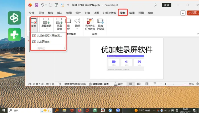Click 导出到视频 export to video
Viewport: 199px width, 113px height.
[x=100, y=24]
